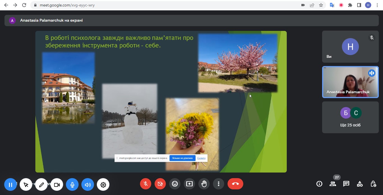Leave the call with red hang-up button
Screen dimensions: 383x195
point(235,184)
